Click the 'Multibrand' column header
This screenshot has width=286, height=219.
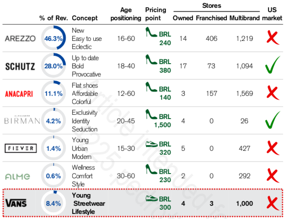(244, 18)
